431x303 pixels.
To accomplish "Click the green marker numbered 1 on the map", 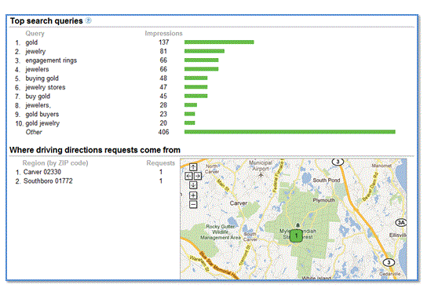I will [296, 235].
